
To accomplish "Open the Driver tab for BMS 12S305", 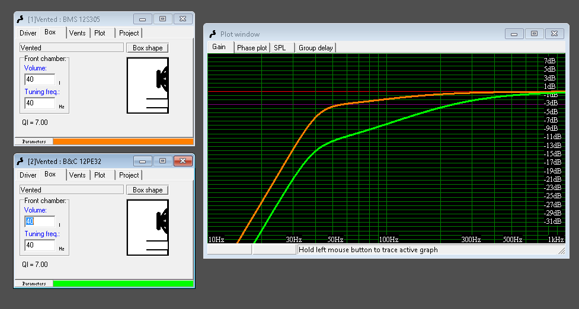I will 28,33.
